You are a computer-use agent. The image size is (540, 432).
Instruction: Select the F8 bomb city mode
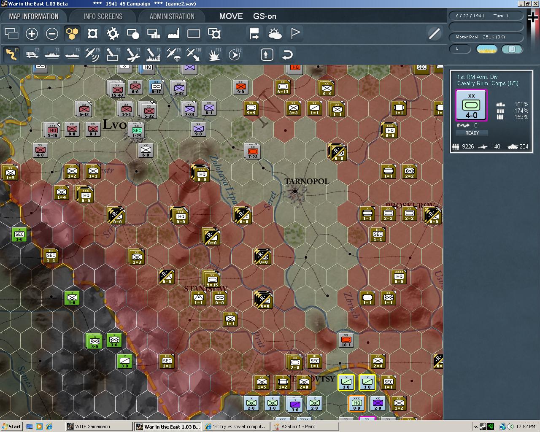pos(153,54)
